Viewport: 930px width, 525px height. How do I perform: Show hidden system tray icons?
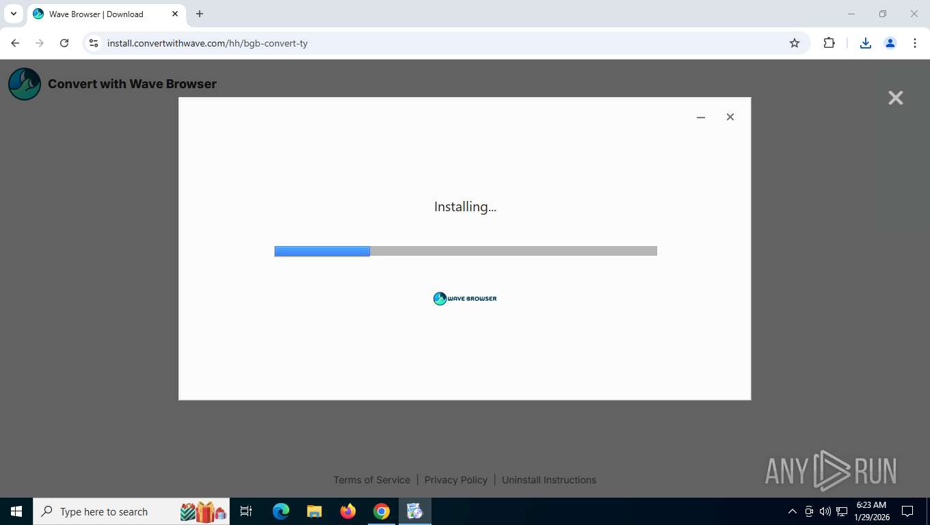click(793, 511)
